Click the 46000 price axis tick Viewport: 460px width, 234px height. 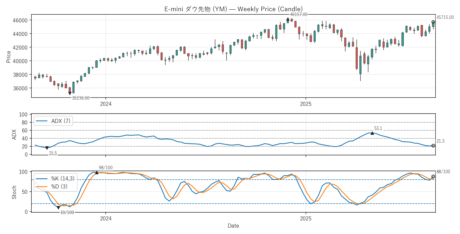(x=20, y=20)
